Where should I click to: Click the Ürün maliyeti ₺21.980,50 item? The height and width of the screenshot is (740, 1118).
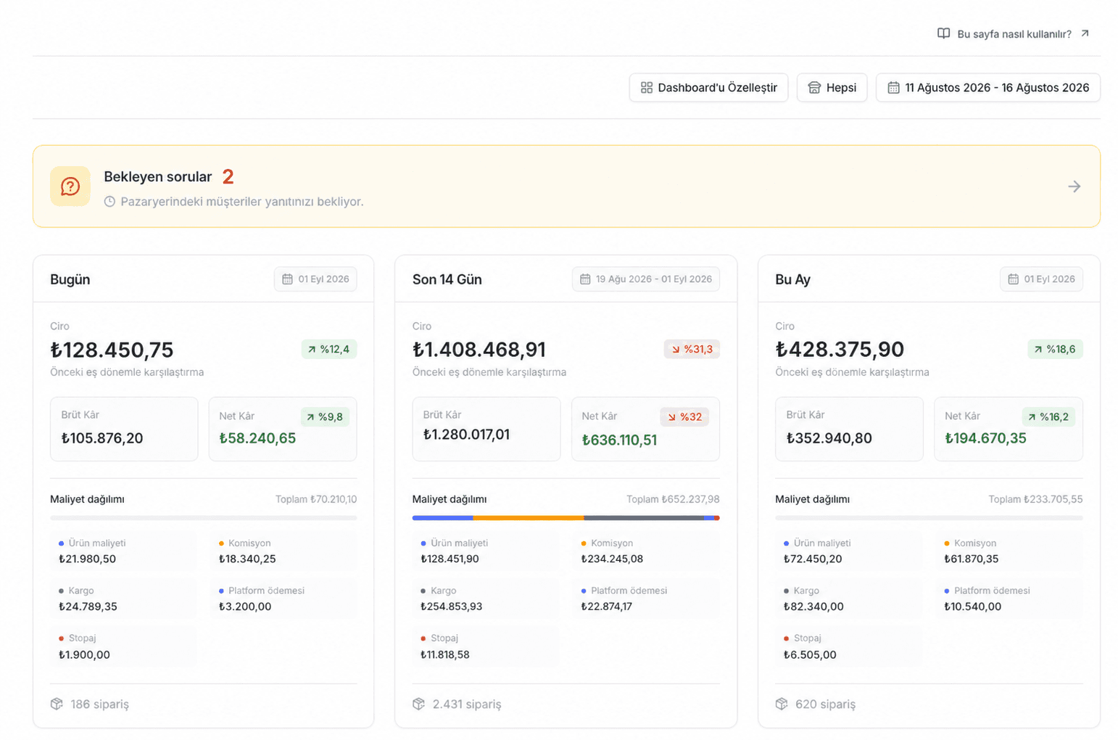123,551
